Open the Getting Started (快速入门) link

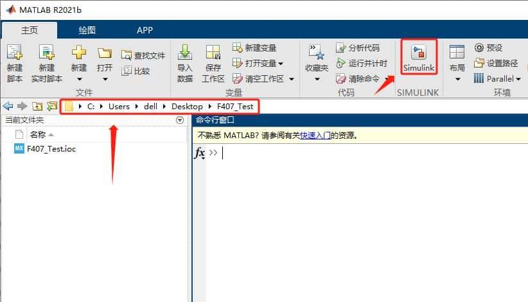[315, 136]
